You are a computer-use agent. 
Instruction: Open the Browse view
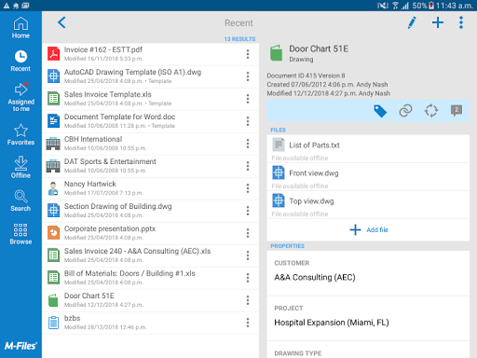point(20,234)
